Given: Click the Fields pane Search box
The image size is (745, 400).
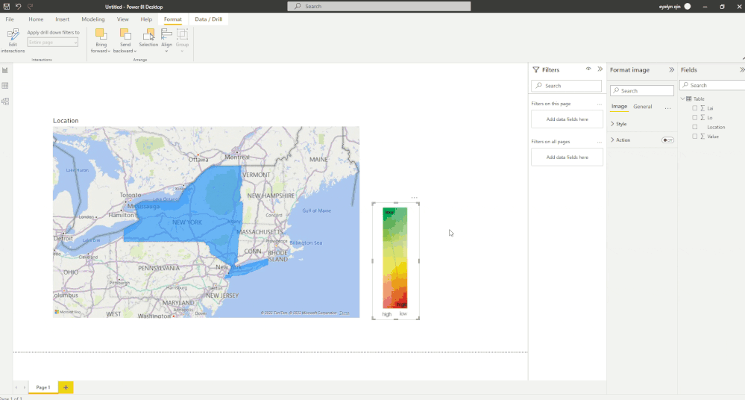Looking at the screenshot, I should click(712, 85).
